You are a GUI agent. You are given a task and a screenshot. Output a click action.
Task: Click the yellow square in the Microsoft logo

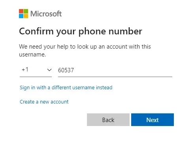coord(26,16)
